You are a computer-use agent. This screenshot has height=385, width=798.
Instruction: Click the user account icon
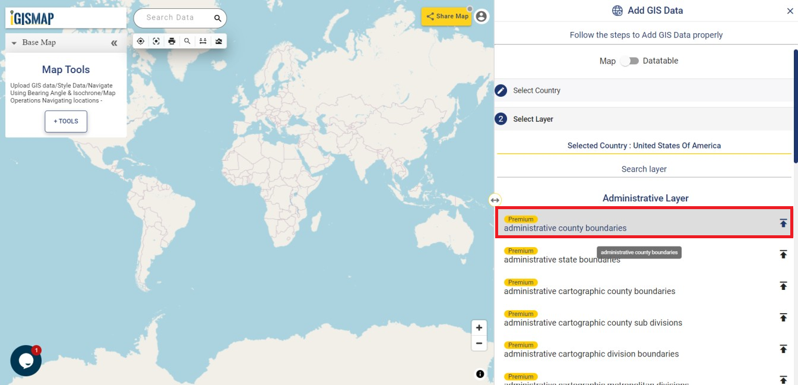click(x=481, y=17)
